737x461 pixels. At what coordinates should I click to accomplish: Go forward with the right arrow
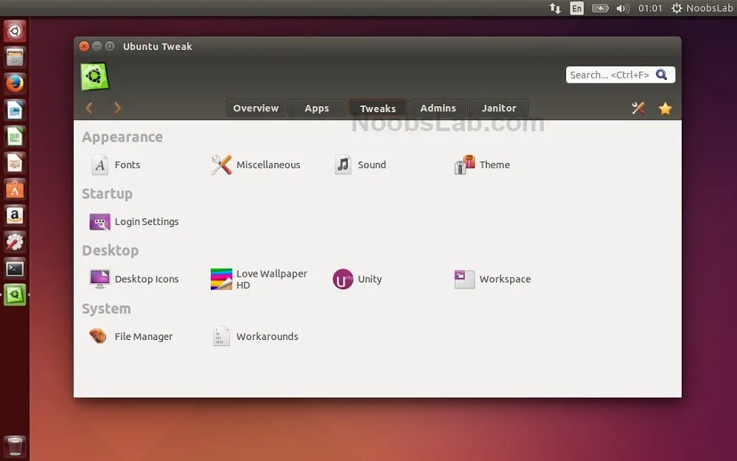117,108
